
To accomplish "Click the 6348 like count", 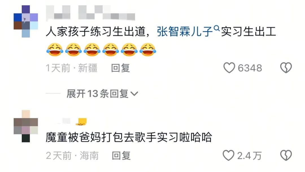I will pyautogui.click(x=250, y=68).
